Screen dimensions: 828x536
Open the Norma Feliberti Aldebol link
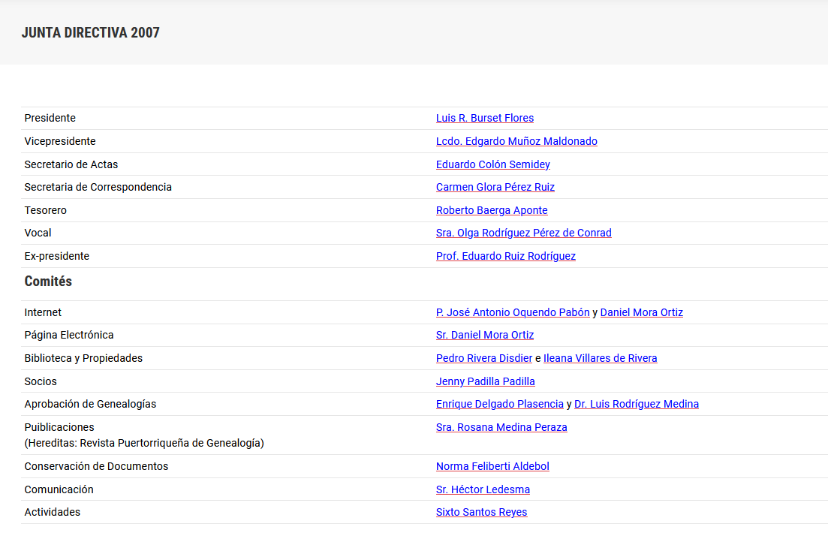(492, 466)
